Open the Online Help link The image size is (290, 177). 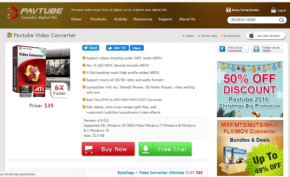click(209, 36)
